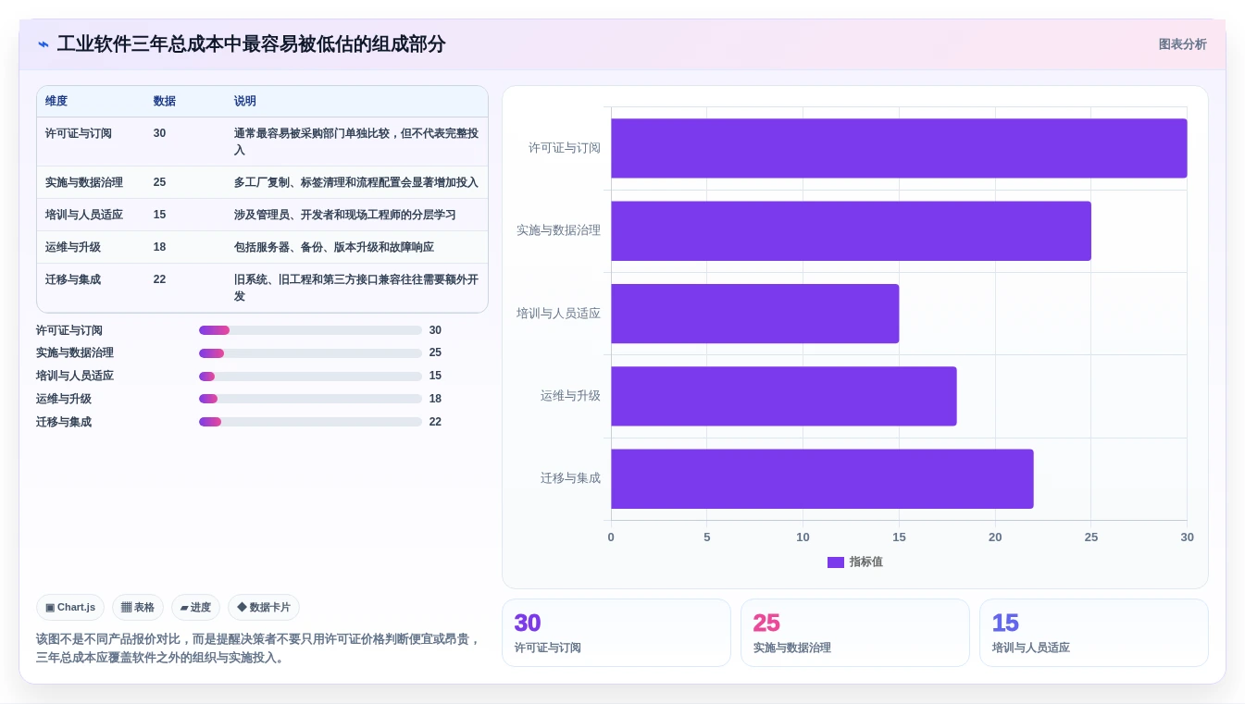Select the 迁移与集成 table row name
The image size is (1245, 704).
pyautogui.click(x=73, y=279)
